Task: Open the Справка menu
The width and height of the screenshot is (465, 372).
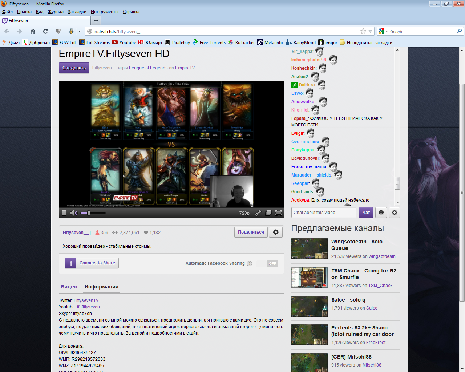Action: pyautogui.click(x=131, y=12)
